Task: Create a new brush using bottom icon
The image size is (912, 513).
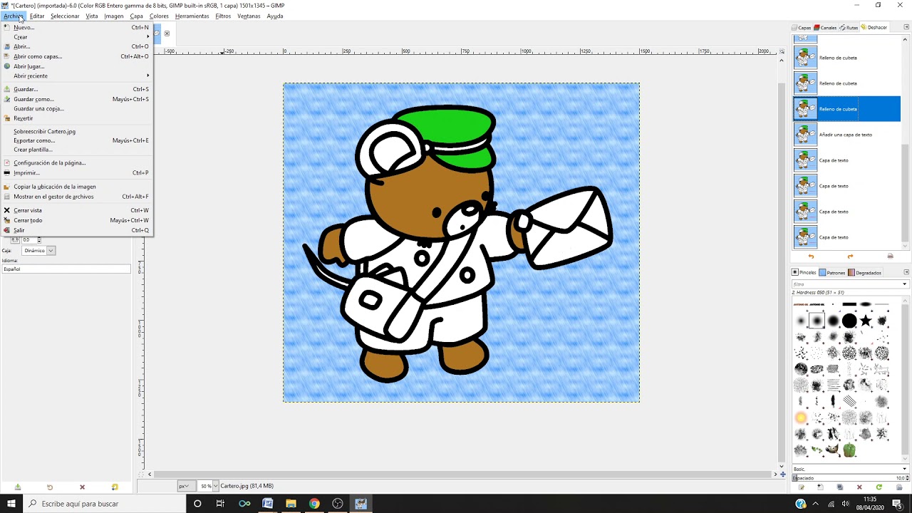Action: (x=820, y=487)
